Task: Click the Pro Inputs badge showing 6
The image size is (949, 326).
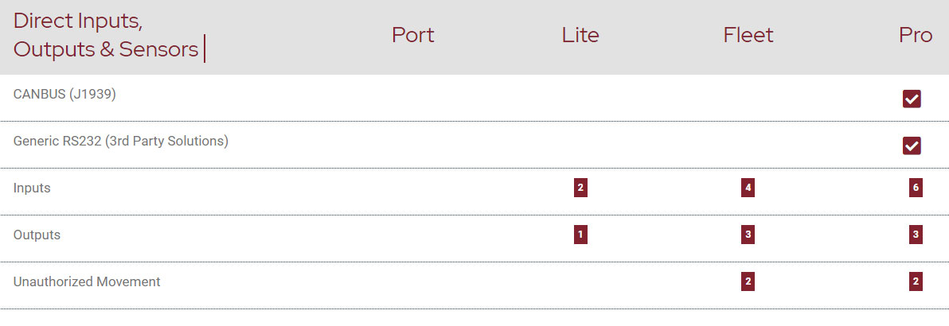Action: [x=916, y=188]
